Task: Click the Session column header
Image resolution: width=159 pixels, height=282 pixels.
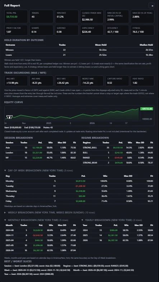Action: pyautogui.click(x=9, y=143)
